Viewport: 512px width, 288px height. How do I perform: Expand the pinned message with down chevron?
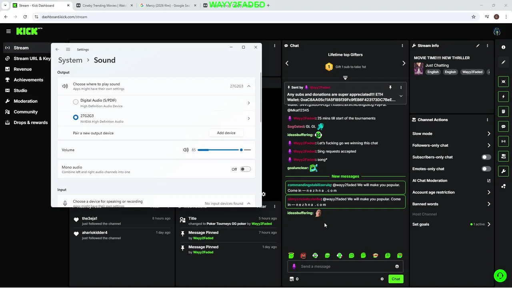tap(401, 96)
